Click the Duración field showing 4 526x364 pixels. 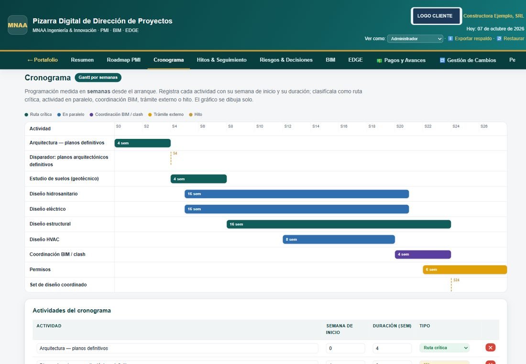(392, 348)
